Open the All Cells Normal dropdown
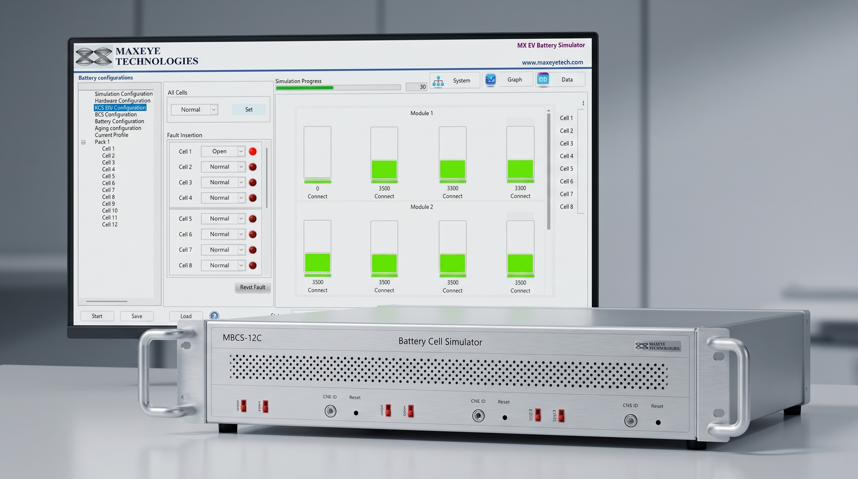The width and height of the screenshot is (858, 479). [195, 109]
